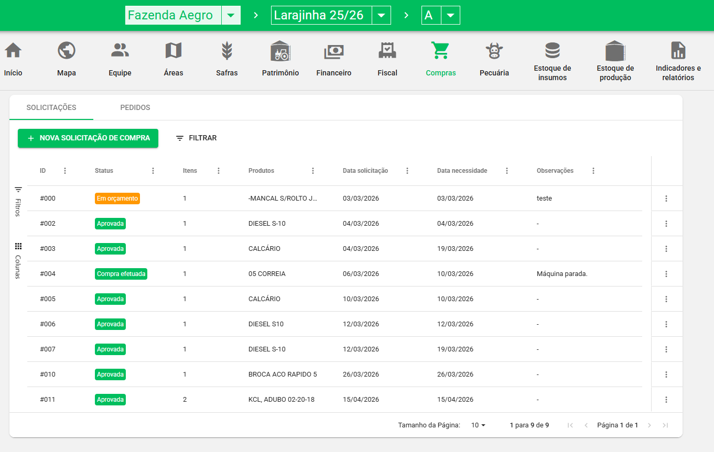This screenshot has height=452, width=714.
Task: Expand the Colunas side panel
Action: click(x=18, y=261)
